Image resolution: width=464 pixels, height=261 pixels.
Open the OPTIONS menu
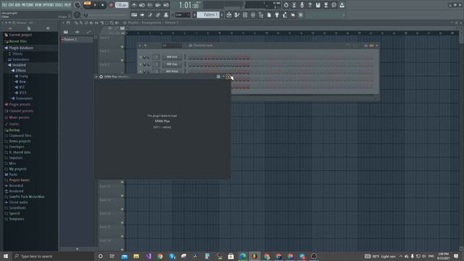(49, 5)
